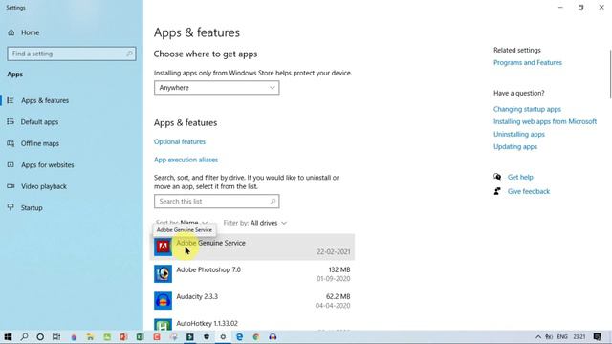Click the Audacity headphones icon
The image size is (612, 344).
(163, 301)
